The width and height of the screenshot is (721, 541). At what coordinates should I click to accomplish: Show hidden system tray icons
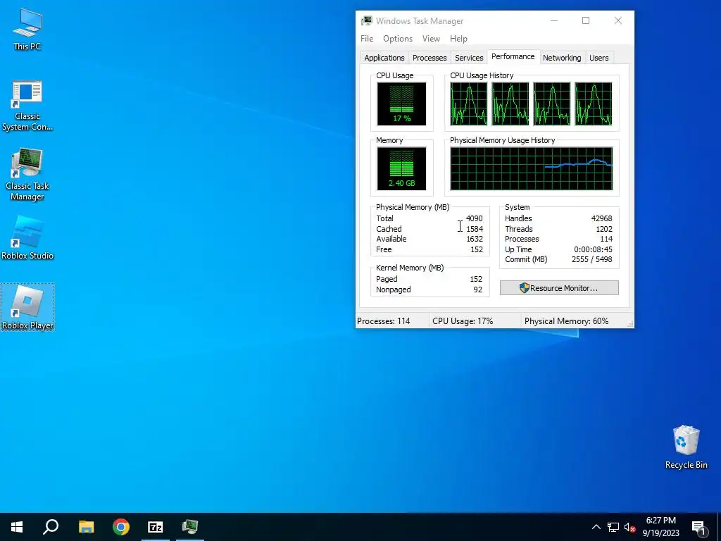[x=596, y=527]
